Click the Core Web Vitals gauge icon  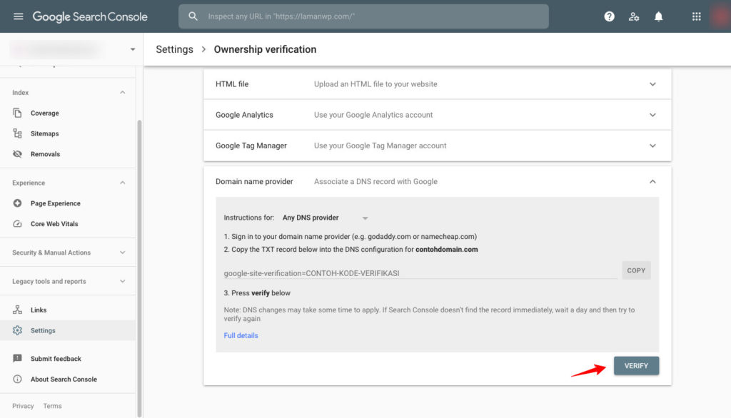(17, 224)
